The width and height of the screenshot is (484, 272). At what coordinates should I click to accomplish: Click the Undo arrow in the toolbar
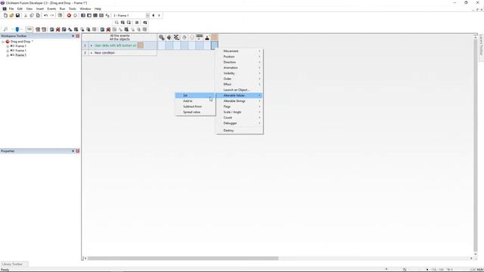coord(45,15)
